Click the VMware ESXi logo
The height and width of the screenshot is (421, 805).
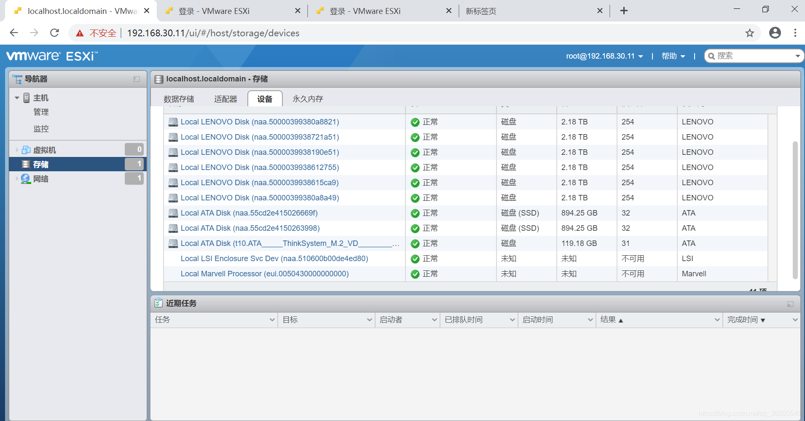(x=52, y=56)
